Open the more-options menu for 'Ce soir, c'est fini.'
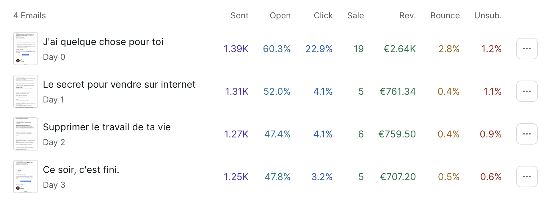 (527, 177)
